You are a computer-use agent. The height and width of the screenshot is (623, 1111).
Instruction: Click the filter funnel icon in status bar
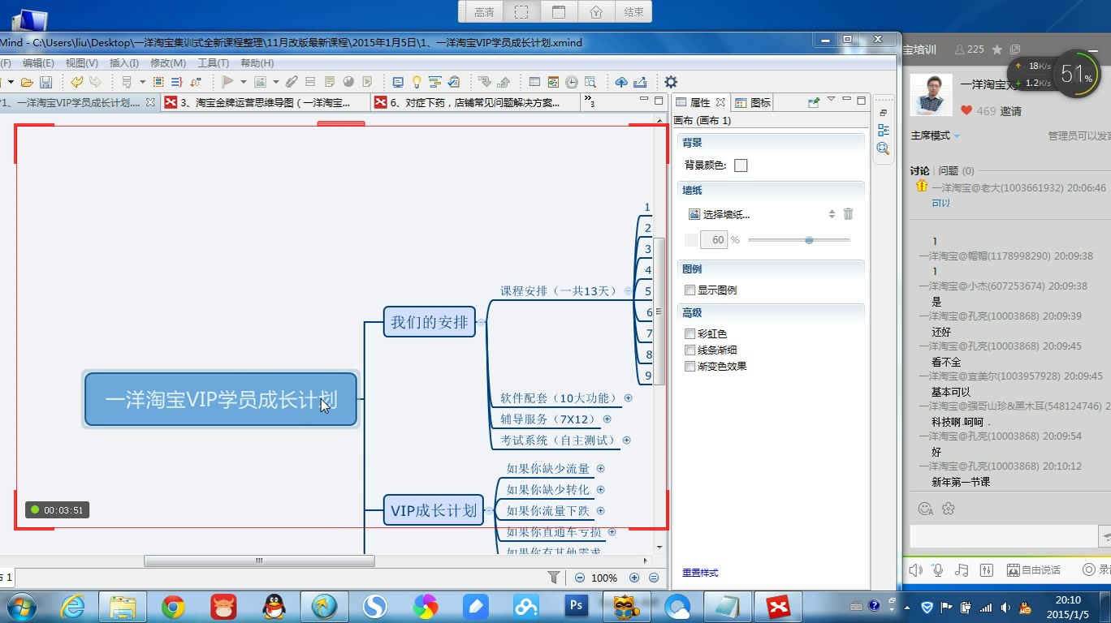pos(554,578)
